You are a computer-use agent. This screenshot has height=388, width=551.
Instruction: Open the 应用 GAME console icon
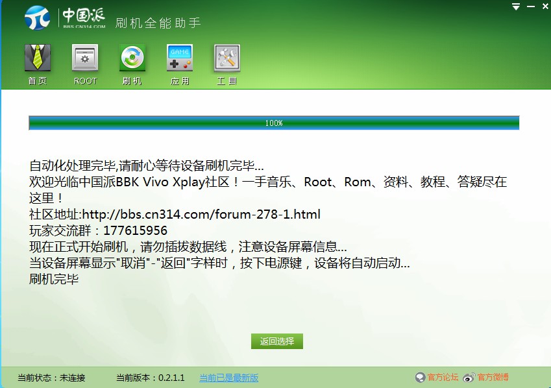point(180,58)
